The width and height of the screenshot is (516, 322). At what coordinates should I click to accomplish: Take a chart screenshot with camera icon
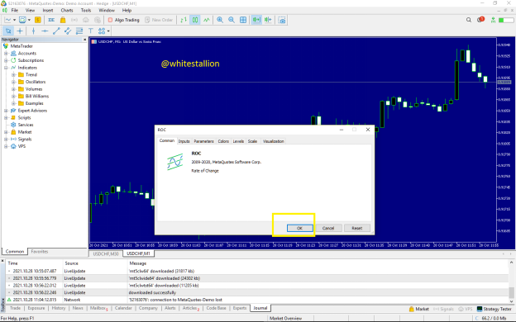[x=282, y=20]
